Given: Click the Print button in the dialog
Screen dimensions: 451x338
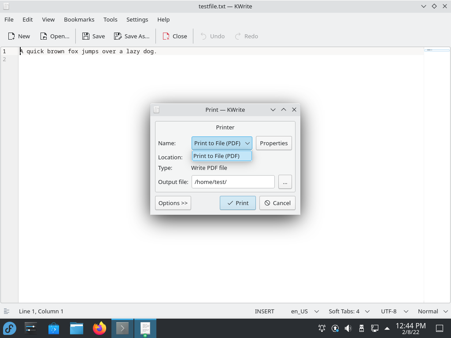Looking at the screenshot, I should pos(237,203).
